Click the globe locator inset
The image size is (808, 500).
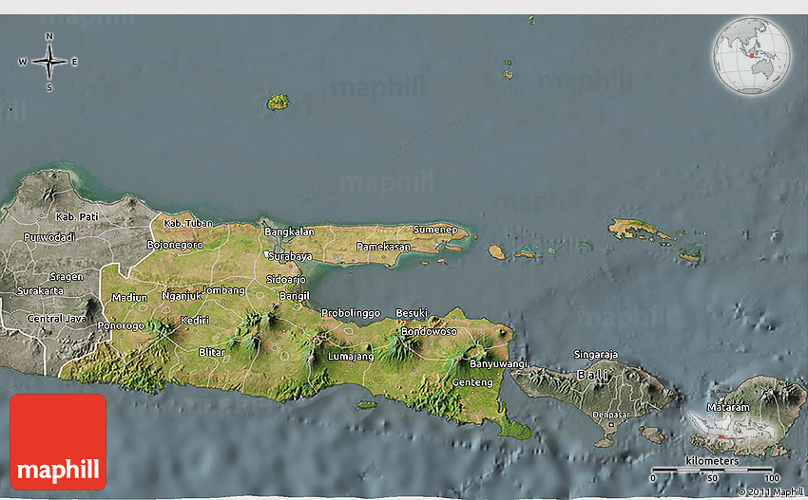point(750,52)
